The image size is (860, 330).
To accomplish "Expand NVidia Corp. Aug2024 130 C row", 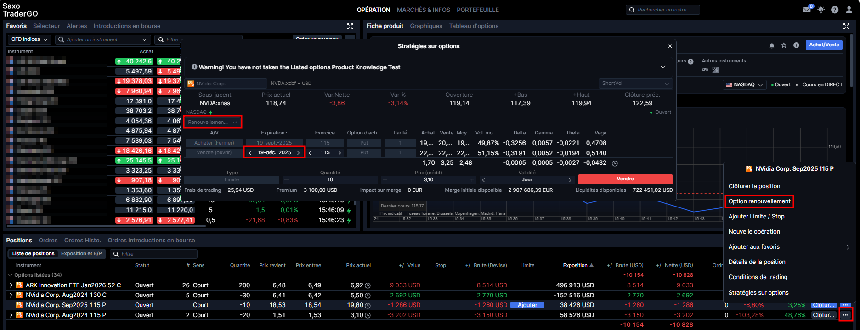I will pyautogui.click(x=11, y=296).
